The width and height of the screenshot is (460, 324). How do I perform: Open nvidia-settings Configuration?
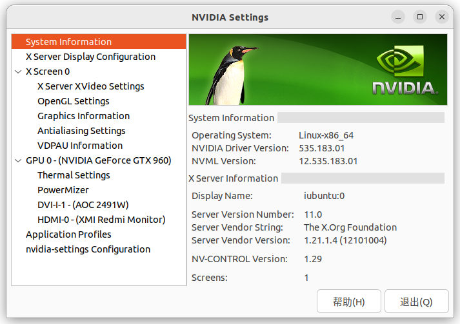99,249
